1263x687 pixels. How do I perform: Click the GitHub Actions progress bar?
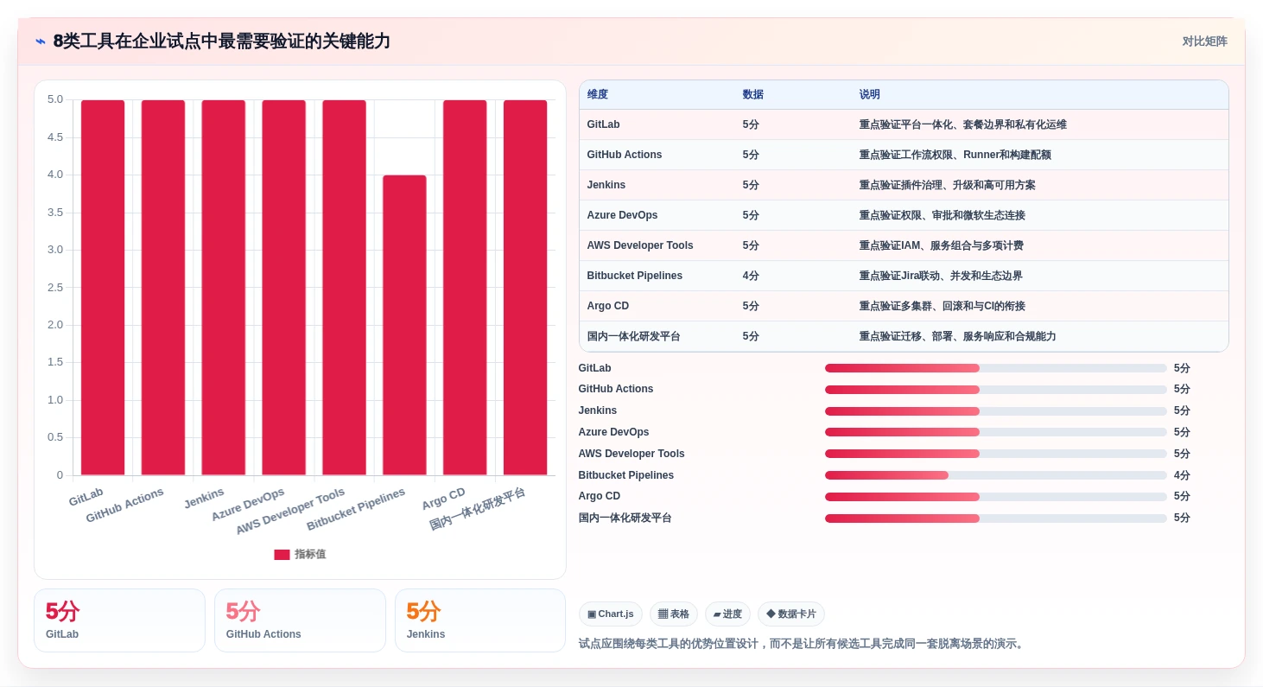pyautogui.click(x=995, y=390)
